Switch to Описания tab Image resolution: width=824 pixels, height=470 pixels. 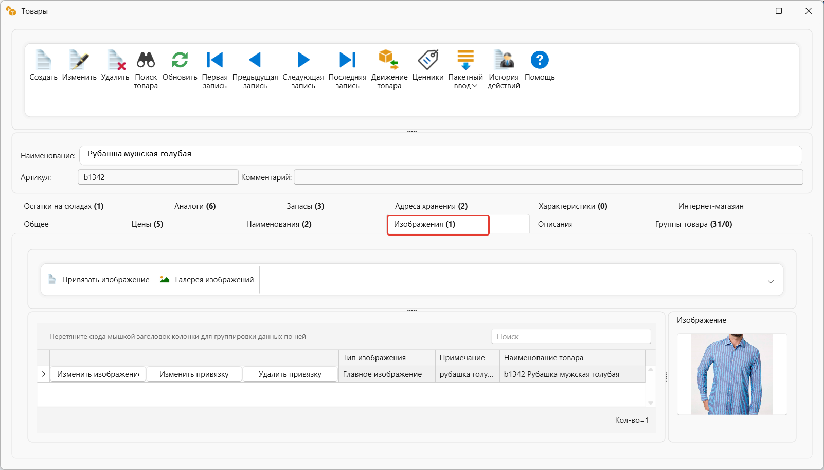(x=556, y=224)
